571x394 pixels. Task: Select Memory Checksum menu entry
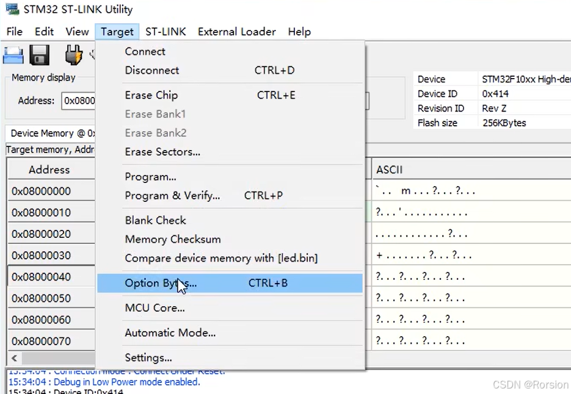pyautogui.click(x=230, y=239)
